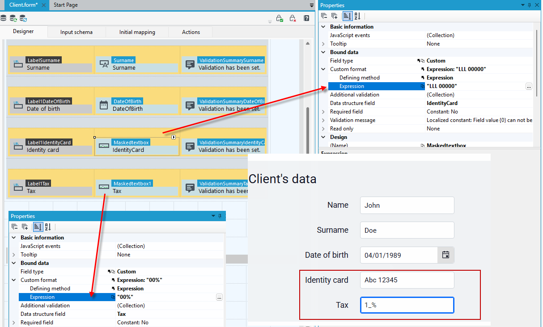Switch to the Input schema tab
This screenshot has height=327, width=543.
(x=76, y=32)
